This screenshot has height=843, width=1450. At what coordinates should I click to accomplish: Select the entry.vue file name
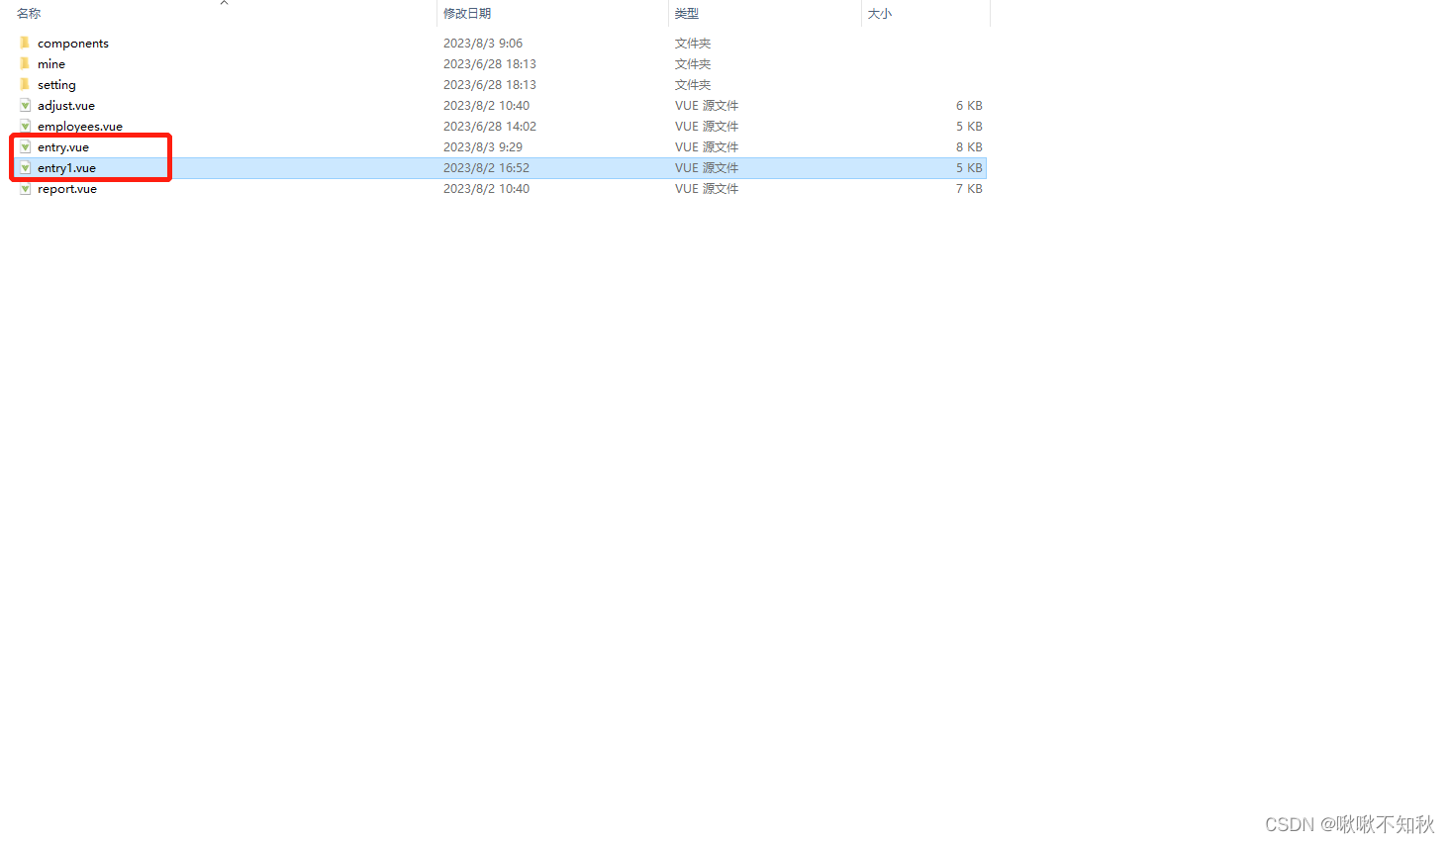coord(61,146)
